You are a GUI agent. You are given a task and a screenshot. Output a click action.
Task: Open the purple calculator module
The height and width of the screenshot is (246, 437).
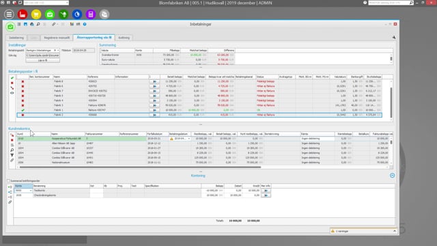pos(91,14)
